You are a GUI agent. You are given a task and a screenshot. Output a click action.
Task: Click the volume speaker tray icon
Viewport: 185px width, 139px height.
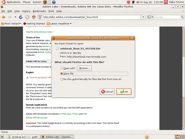pyautogui.click(x=138, y=2)
